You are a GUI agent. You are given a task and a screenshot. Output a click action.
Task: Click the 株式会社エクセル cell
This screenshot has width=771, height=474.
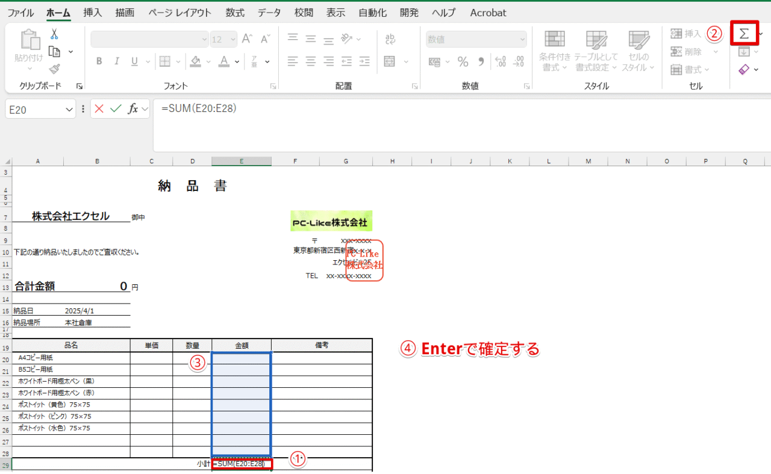(x=70, y=216)
